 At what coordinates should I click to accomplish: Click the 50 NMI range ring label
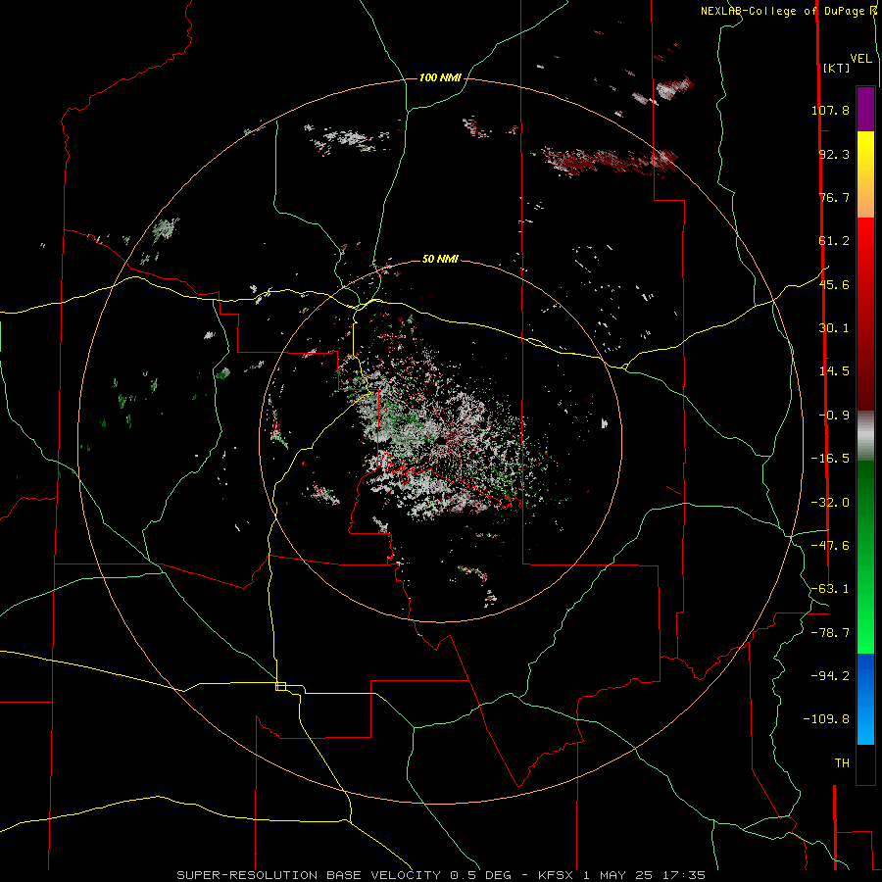click(x=440, y=259)
